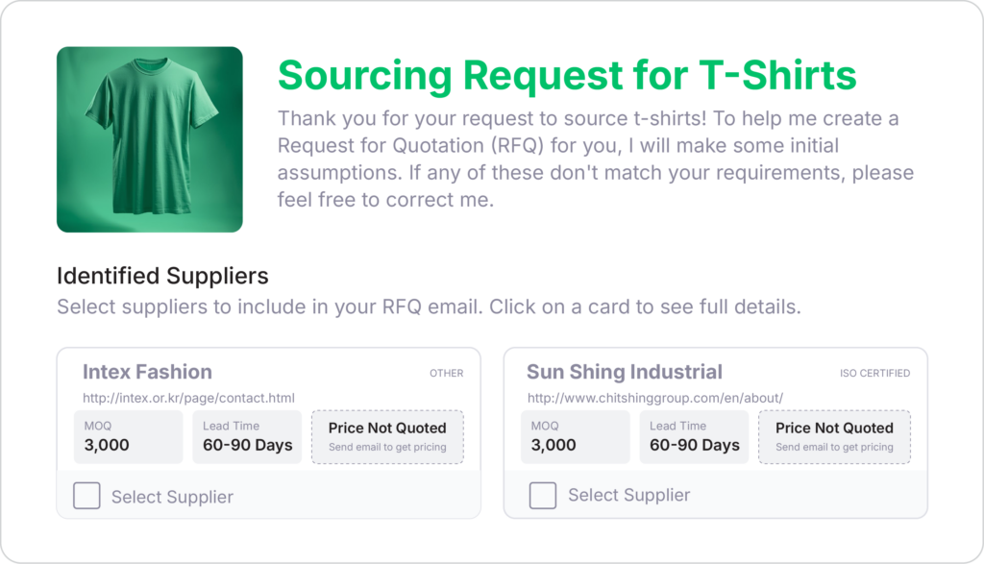Click the Identified Suppliers section heading
Screen dimensions: 984x564
click(x=162, y=276)
